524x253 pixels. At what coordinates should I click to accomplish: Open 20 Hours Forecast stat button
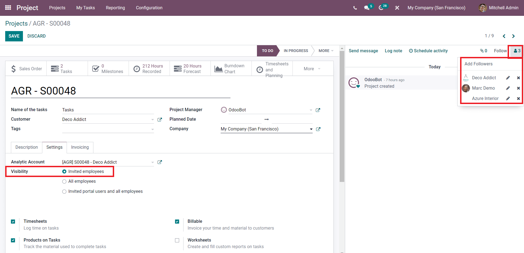coord(190,69)
